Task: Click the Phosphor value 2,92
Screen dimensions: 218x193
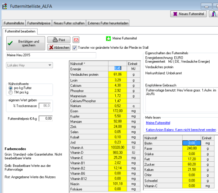Action: (118, 91)
